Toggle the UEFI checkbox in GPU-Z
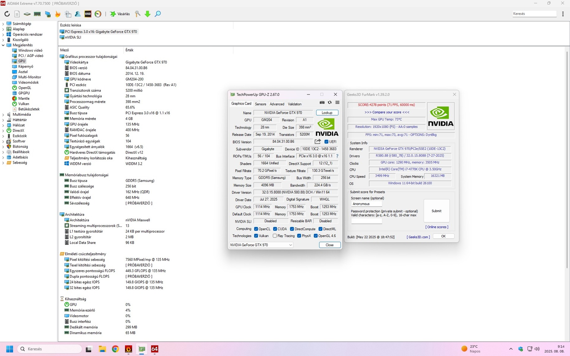The image size is (570, 356). pos(326,142)
